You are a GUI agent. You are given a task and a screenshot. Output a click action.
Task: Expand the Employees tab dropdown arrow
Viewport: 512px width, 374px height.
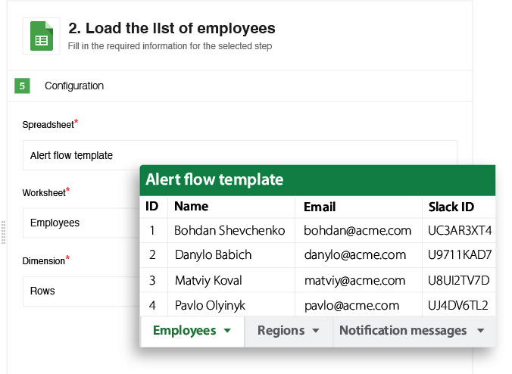tap(227, 331)
